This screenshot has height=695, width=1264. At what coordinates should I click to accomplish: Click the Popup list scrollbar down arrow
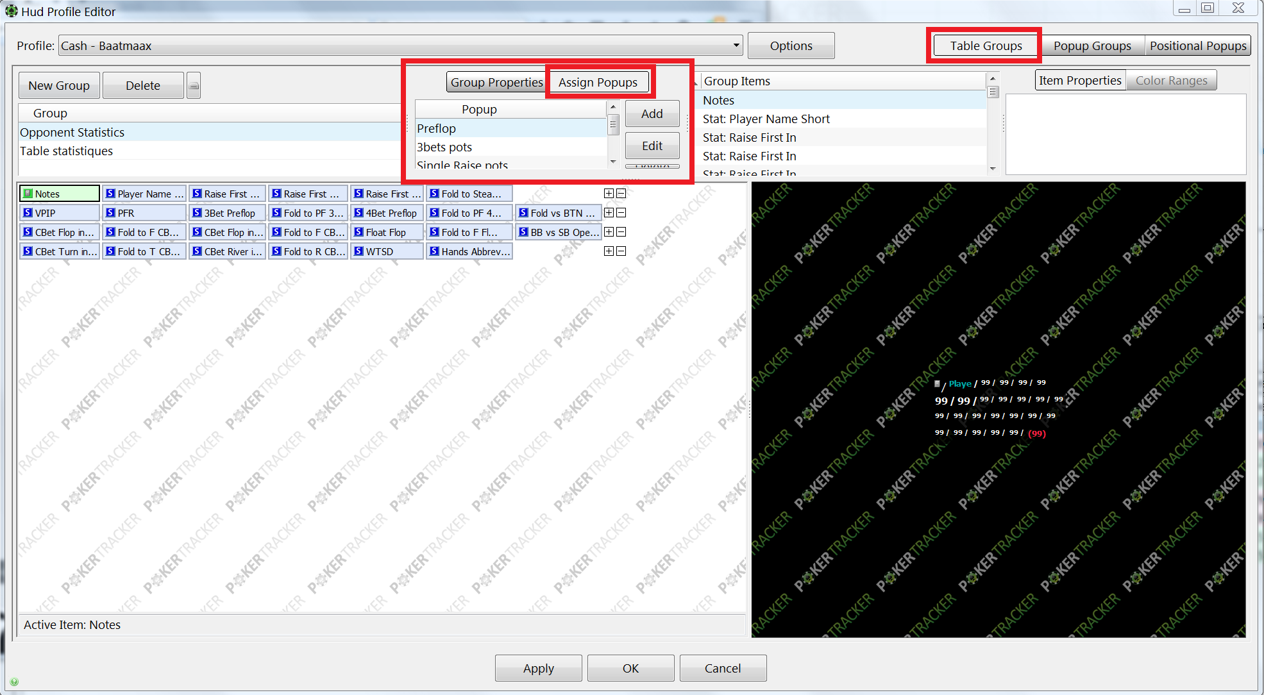point(613,162)
